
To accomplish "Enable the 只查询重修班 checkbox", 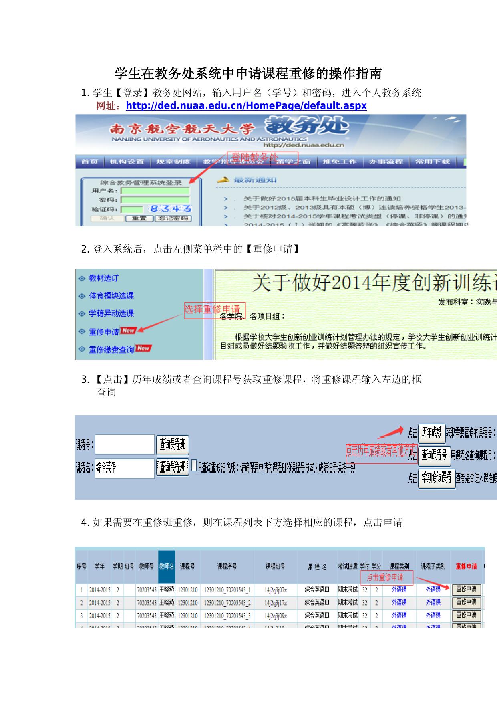I will (x=194, y=466).
